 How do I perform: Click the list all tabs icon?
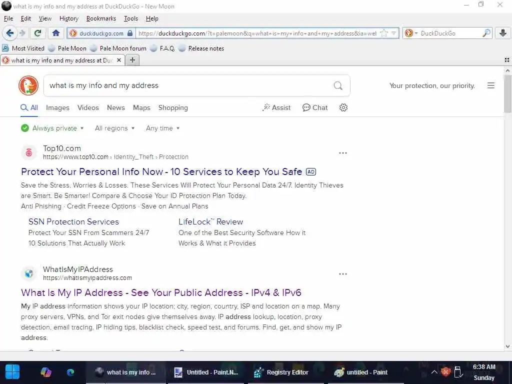[x=507, y=60]
